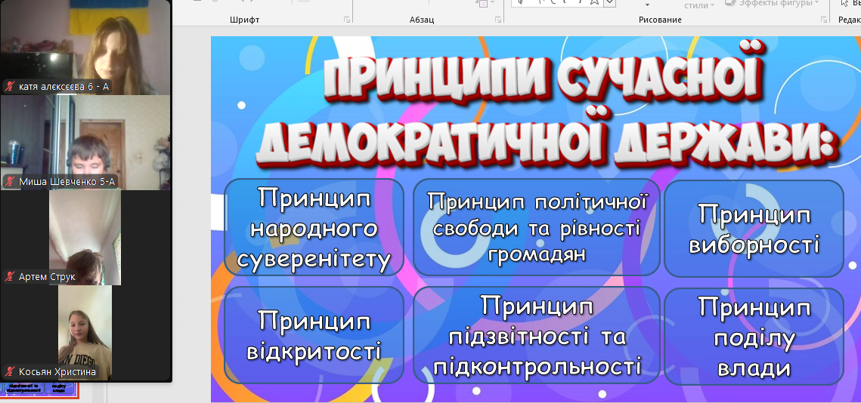This screenshot has width=861, height=403.
Task: Open the стили dropdown arrow
Action: (x=712, y=5)
